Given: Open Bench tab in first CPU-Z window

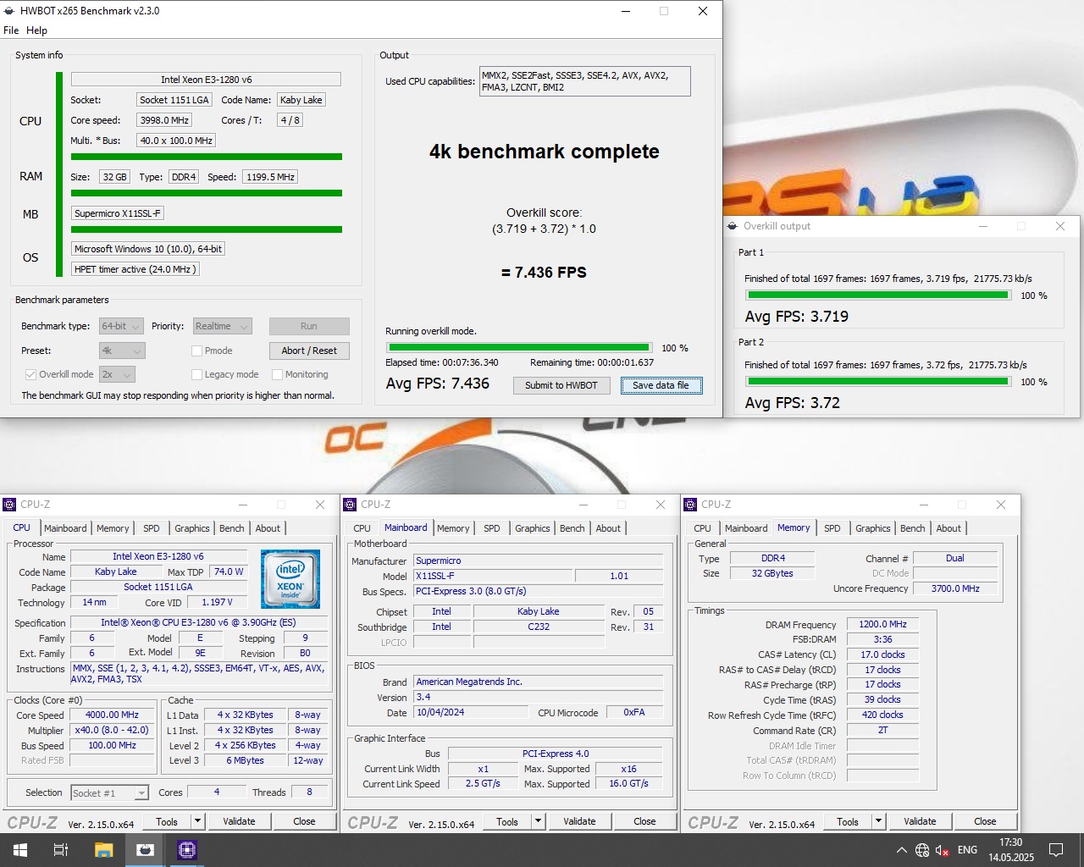Looking at the screenshot, I should 232,528.
